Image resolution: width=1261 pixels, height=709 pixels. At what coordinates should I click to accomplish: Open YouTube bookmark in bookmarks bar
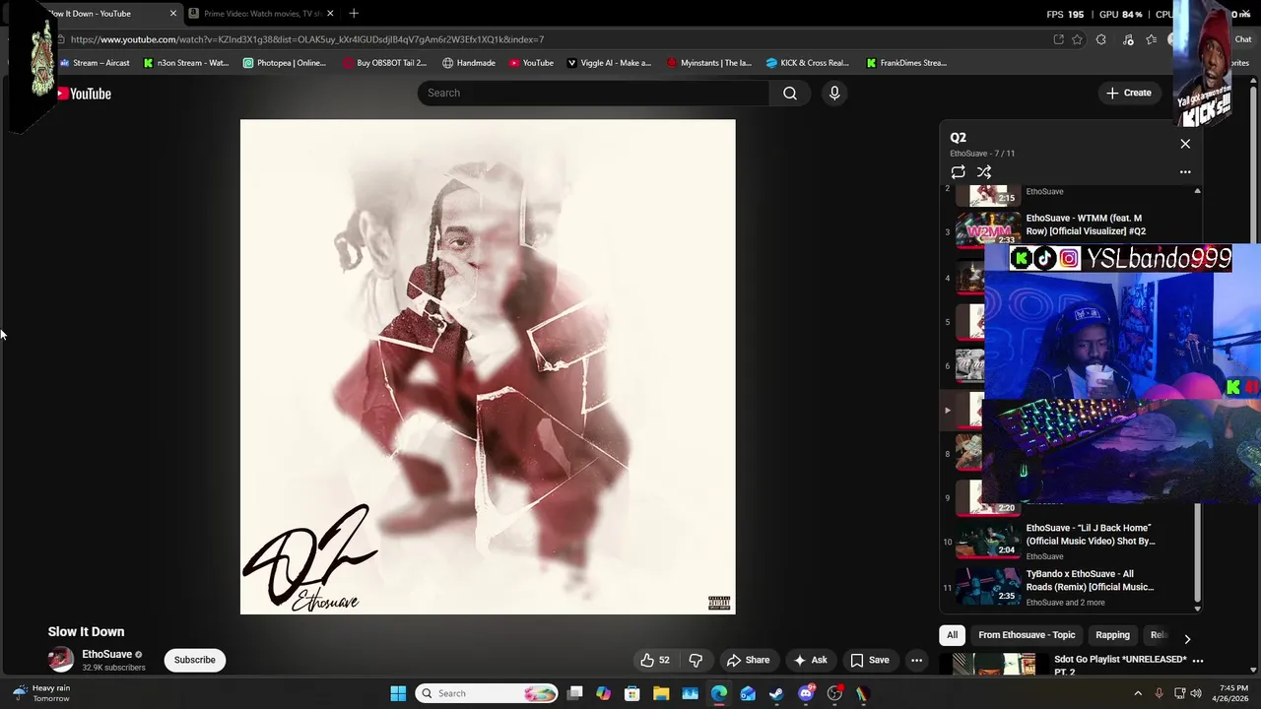tap(531, 63)
